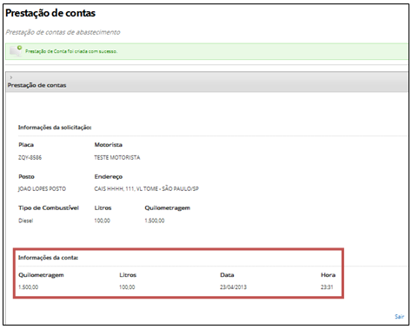Select the date value 23/04/2013
Screen dimensions: 412x329
[233, 287]
